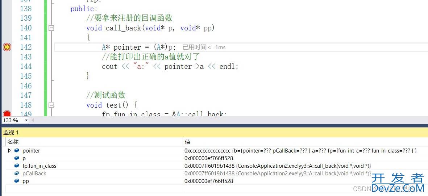Screen dimensions: 428x196
Task: Select watch entry named p
Action: pyautogui.click(x=24, y=158)
